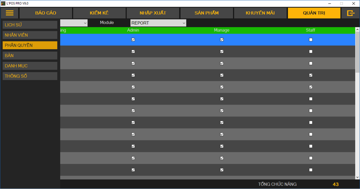Go to NHẬP XUẤT tab
Viewport: 360px width, 189px height.
153,13
